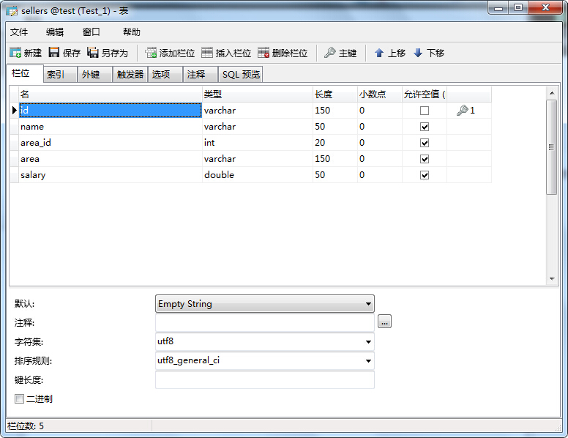
Task: Uncheck allow null for the area field
Action: 425,159
